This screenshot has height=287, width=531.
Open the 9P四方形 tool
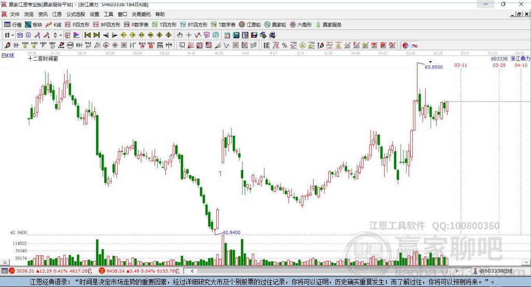coord(107,25)
